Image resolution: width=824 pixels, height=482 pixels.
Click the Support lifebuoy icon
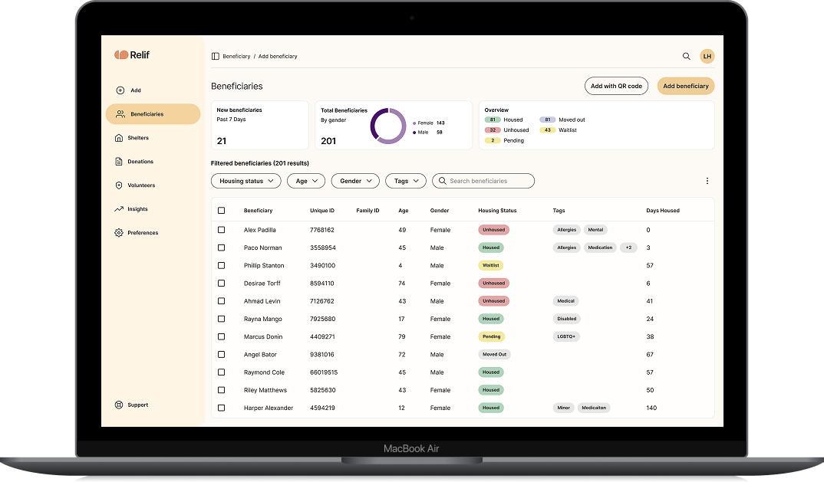pyautogui.click(x=119, y=405)
